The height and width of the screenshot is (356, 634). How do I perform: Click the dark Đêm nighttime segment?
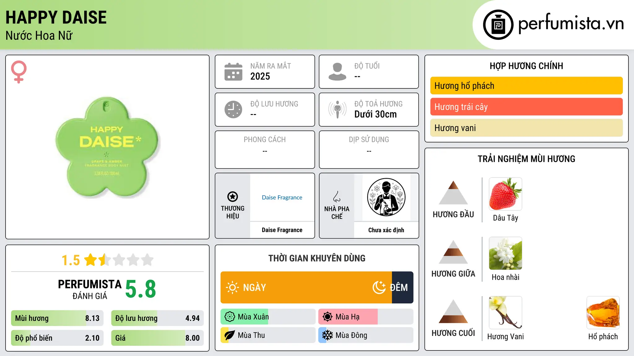[403, 287]
